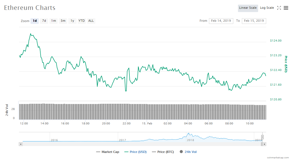The image size is (294, 162).
Task: Show Price (BTC) series via legend
Action: click(163, 152)
